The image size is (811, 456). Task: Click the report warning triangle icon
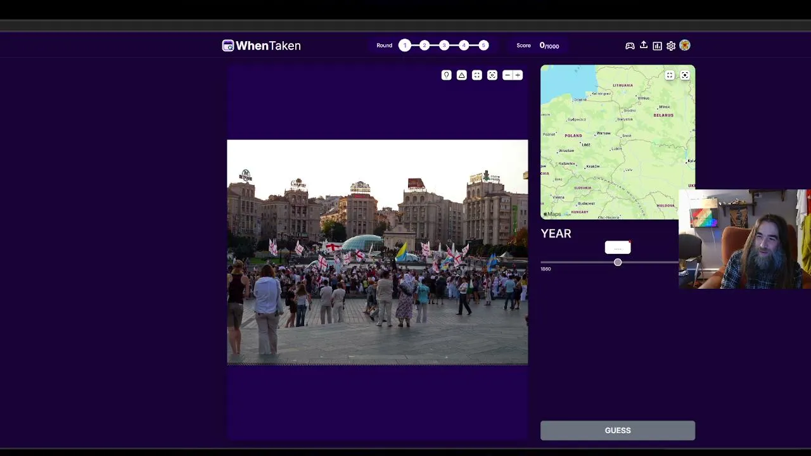(x=462, y=75)
